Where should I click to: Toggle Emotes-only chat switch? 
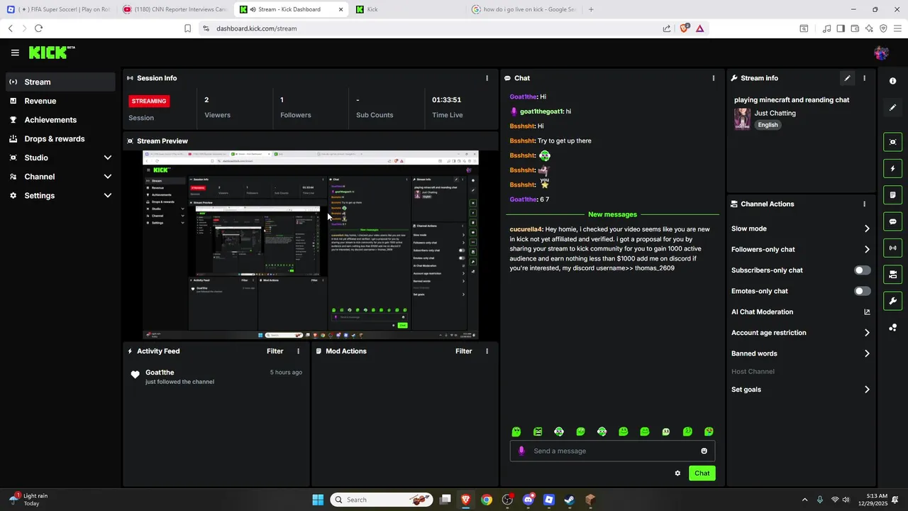click(x=862, y=291)
